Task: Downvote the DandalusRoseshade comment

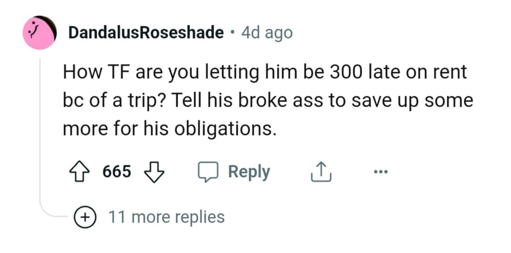Action: click(x=155, y=172)
